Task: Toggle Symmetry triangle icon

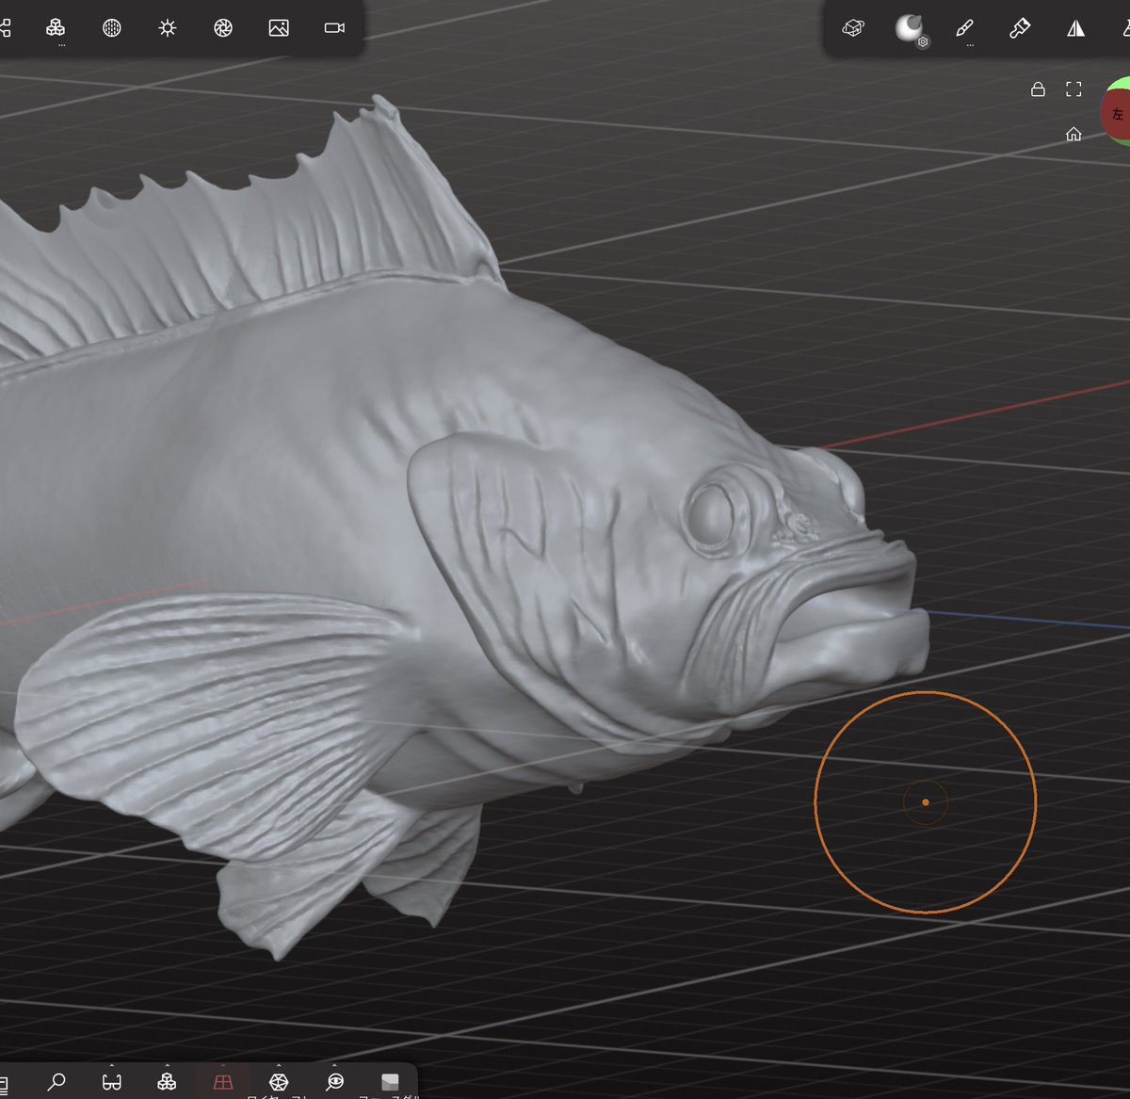Action: click(x=1075, y=28)
